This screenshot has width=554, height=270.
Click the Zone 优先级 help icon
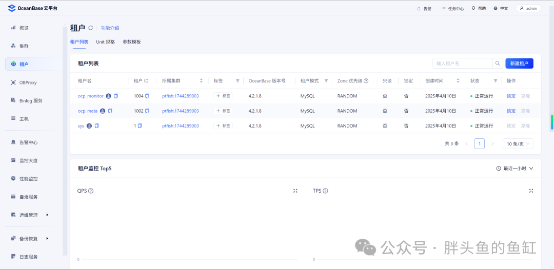(x=366, y=81)
